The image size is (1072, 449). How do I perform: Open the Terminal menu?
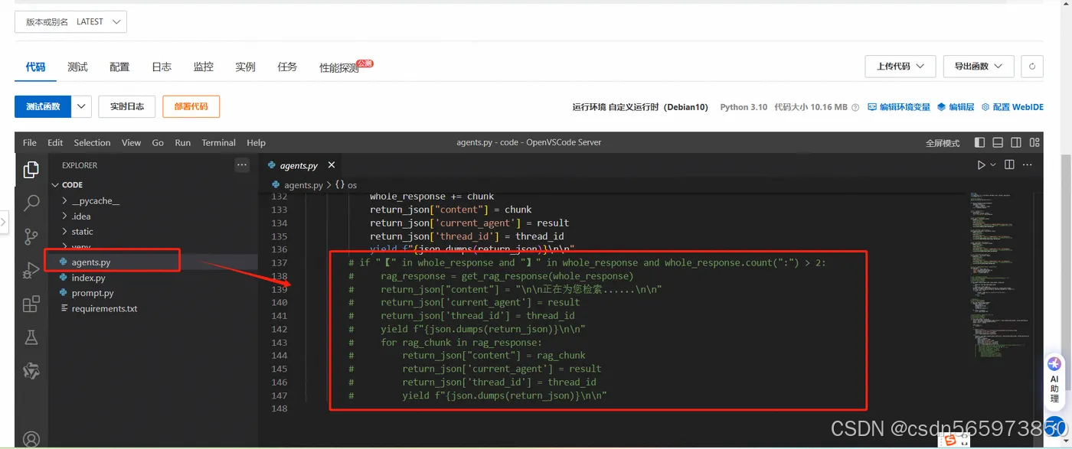[x=218, y=142]
